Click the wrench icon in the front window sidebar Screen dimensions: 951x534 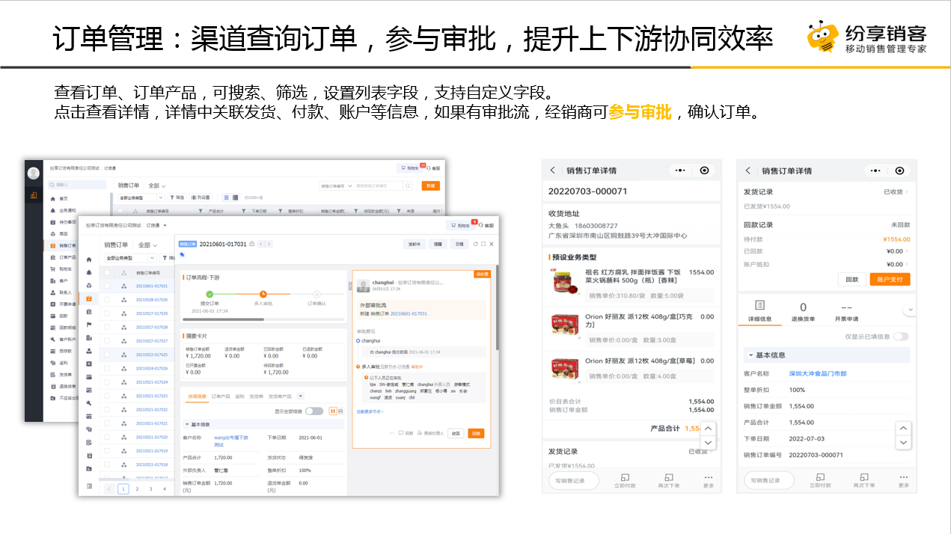point(89,403)
